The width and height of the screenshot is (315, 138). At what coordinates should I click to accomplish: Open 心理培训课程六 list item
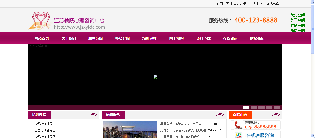point(45,124)
